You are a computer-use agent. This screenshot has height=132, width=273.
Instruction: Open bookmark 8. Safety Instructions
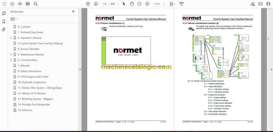point(29,71)
